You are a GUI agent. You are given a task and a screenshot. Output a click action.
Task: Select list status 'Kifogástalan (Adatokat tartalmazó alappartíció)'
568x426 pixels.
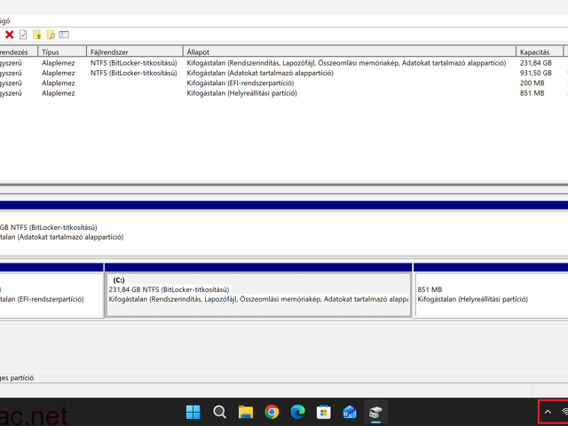[260, 73]
